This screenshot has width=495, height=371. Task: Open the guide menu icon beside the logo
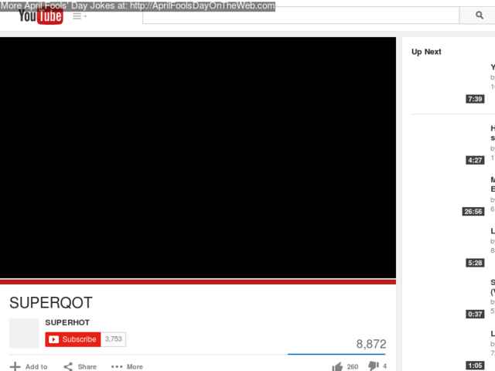point(79,16)
